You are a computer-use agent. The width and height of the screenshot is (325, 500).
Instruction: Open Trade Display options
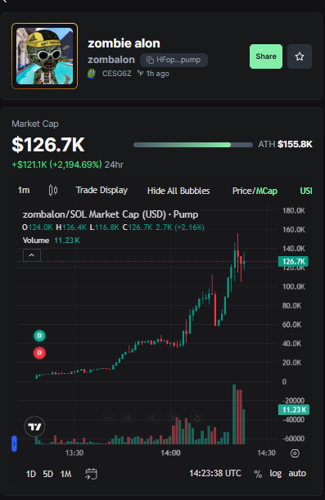102,191
